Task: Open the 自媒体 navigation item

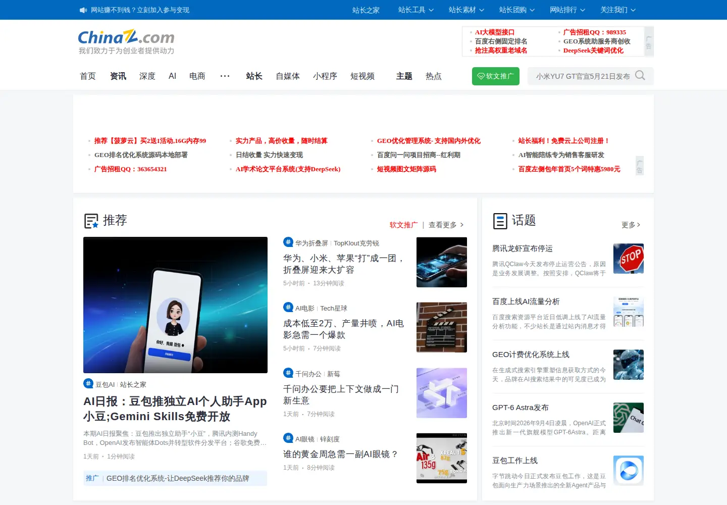Action: tap(288, 76)
